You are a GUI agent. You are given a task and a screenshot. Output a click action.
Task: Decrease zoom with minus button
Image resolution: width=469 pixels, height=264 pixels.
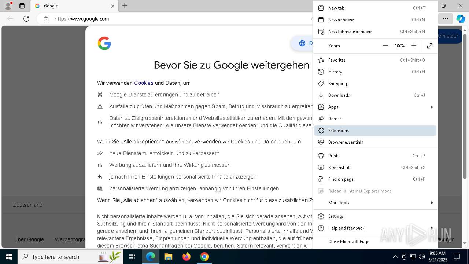(385, 46)
